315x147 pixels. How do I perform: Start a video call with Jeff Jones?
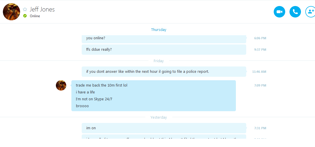pyautogui.click(x=279, y=12)
